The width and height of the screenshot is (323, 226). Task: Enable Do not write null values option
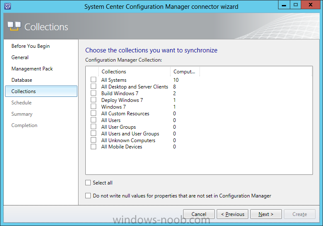pos(88,195)
